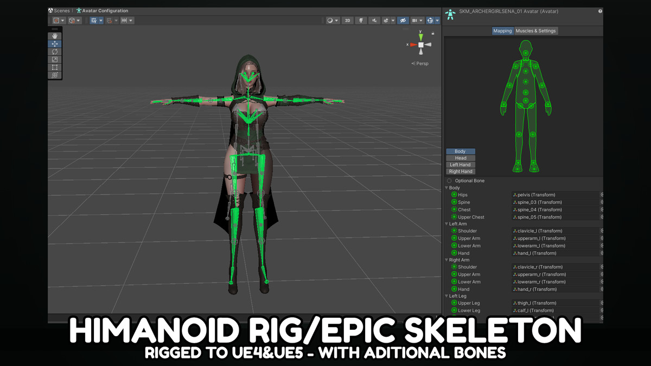Screen dimensions: 651x366
Task: Select the Scale tool
Action: pyautogui.click(x=55, y=60)
